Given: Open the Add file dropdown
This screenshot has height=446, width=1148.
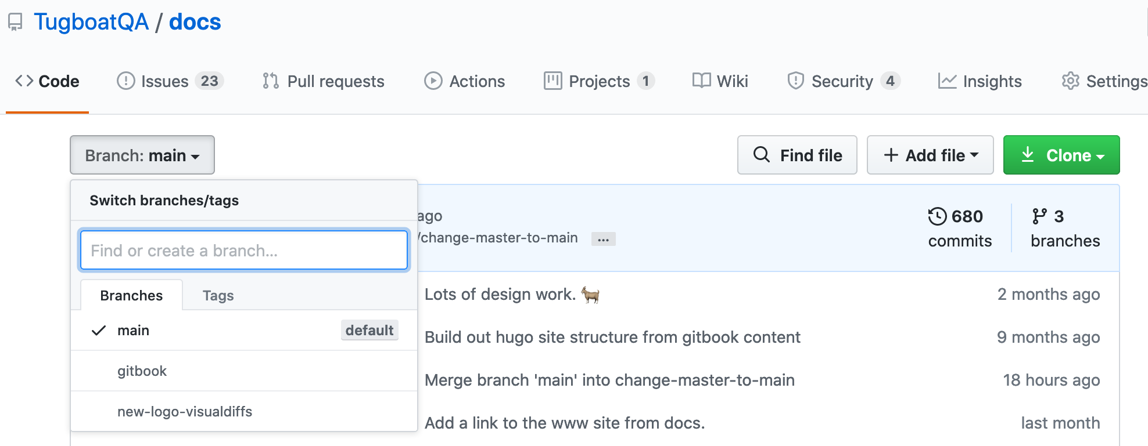Looking at the screenshot, I should point(930,155).
